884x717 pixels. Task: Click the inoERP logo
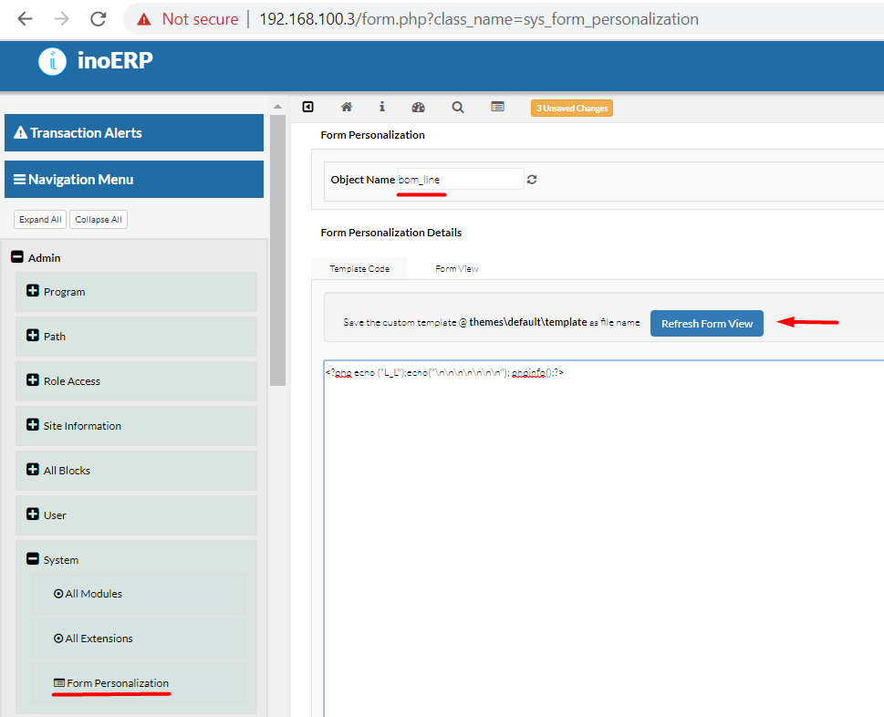click(x=95, y=61)
